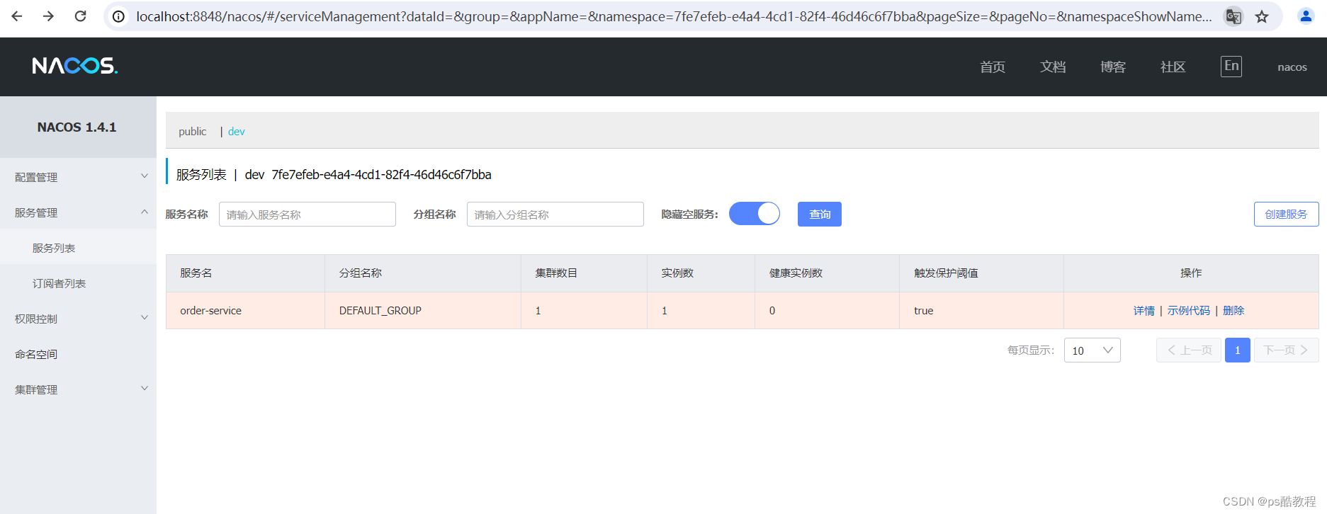Click the 查询 search button
This screenshot has height=514, width=1327.
(x=820, y=214)
